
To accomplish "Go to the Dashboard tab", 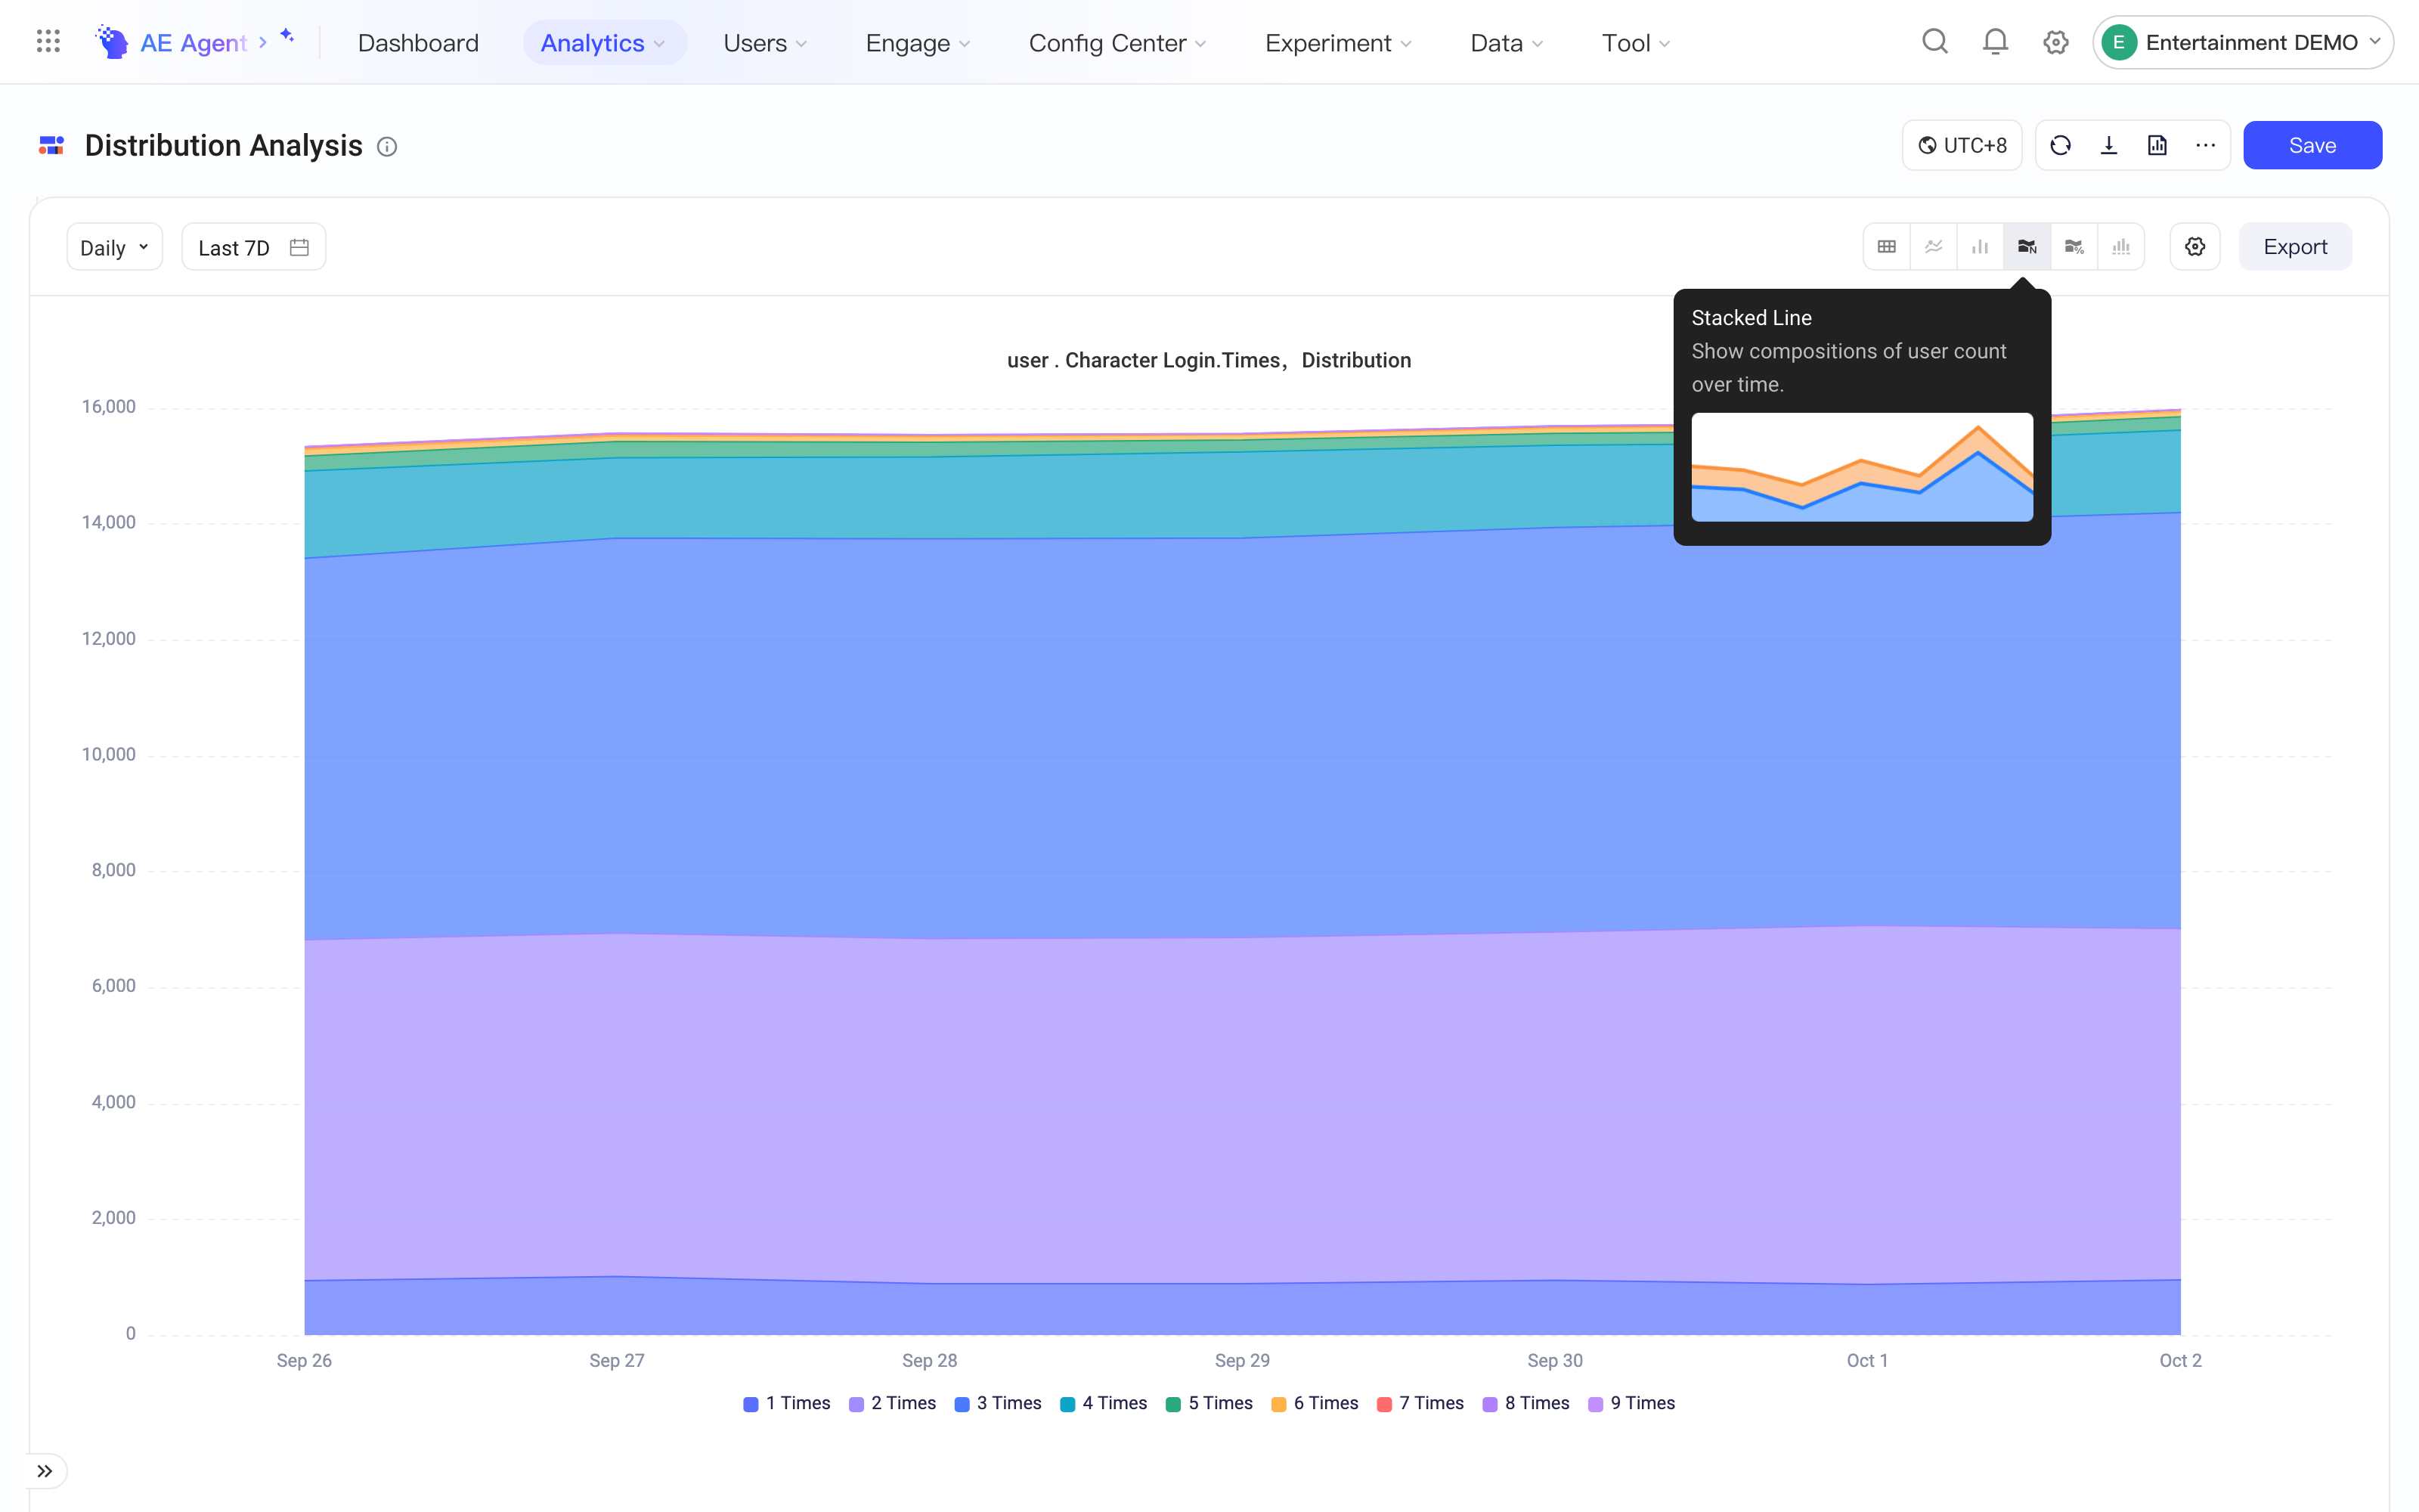I will click(419, 43).
